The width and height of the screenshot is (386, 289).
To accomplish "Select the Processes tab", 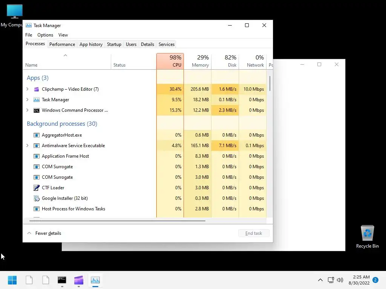I will 35,44.
